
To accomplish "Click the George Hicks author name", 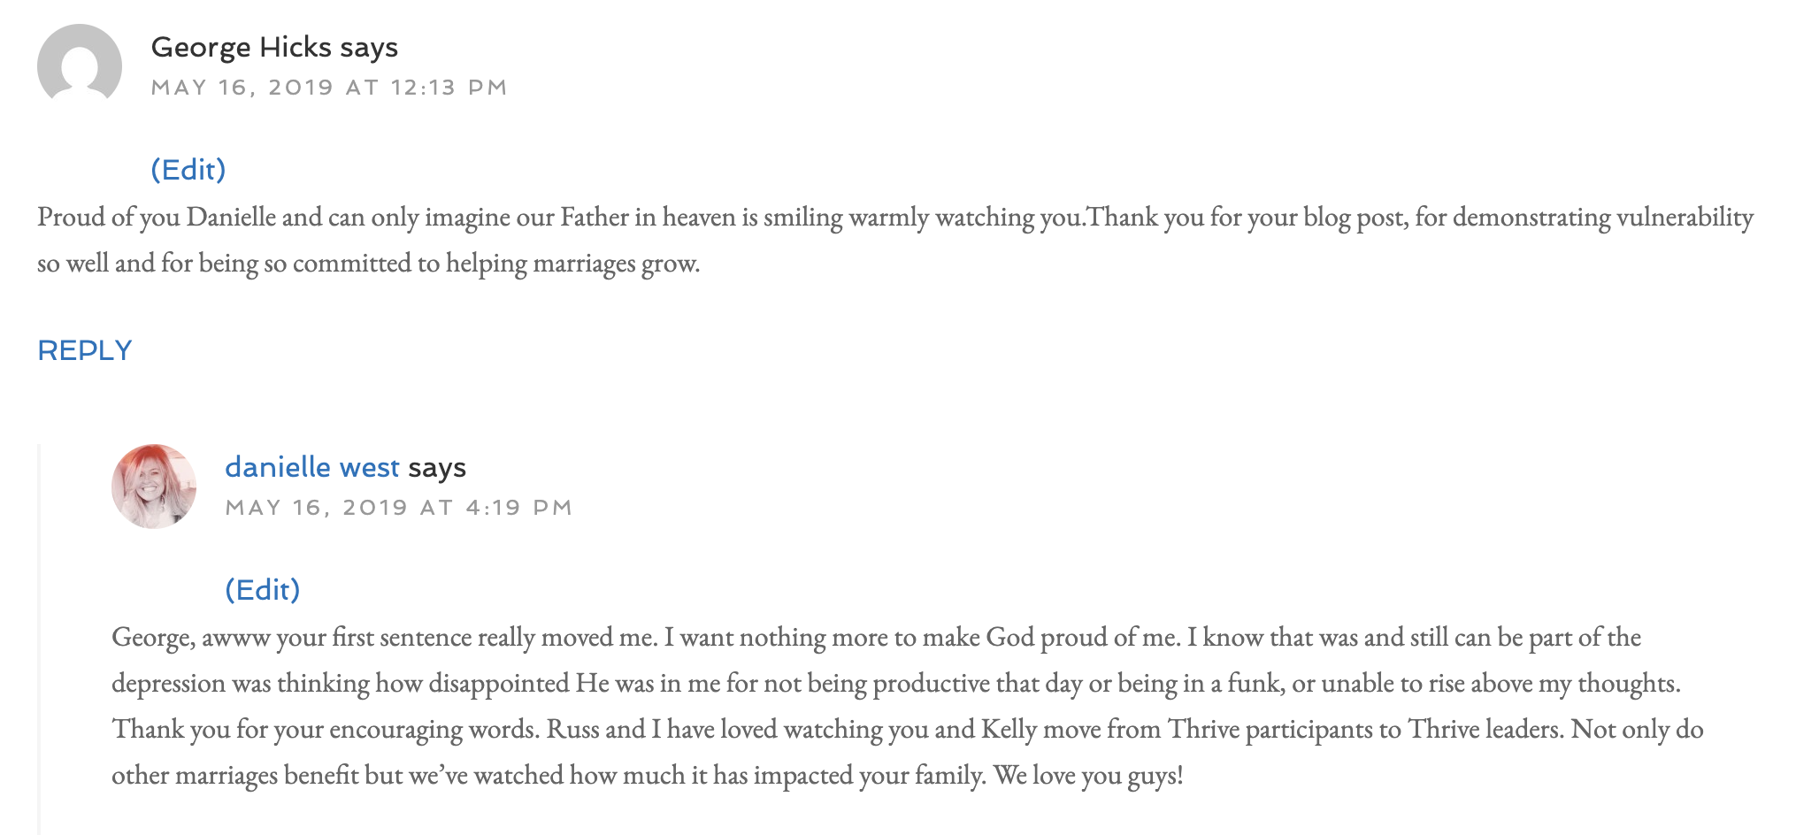I will 241,47.
